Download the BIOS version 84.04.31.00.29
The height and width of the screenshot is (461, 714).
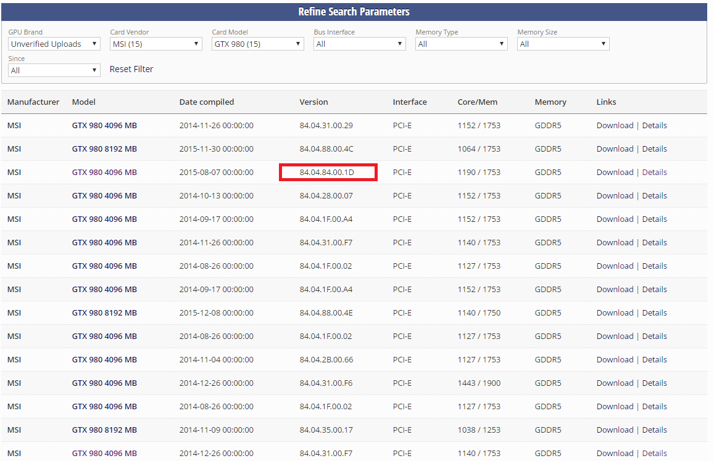(615, 126)
